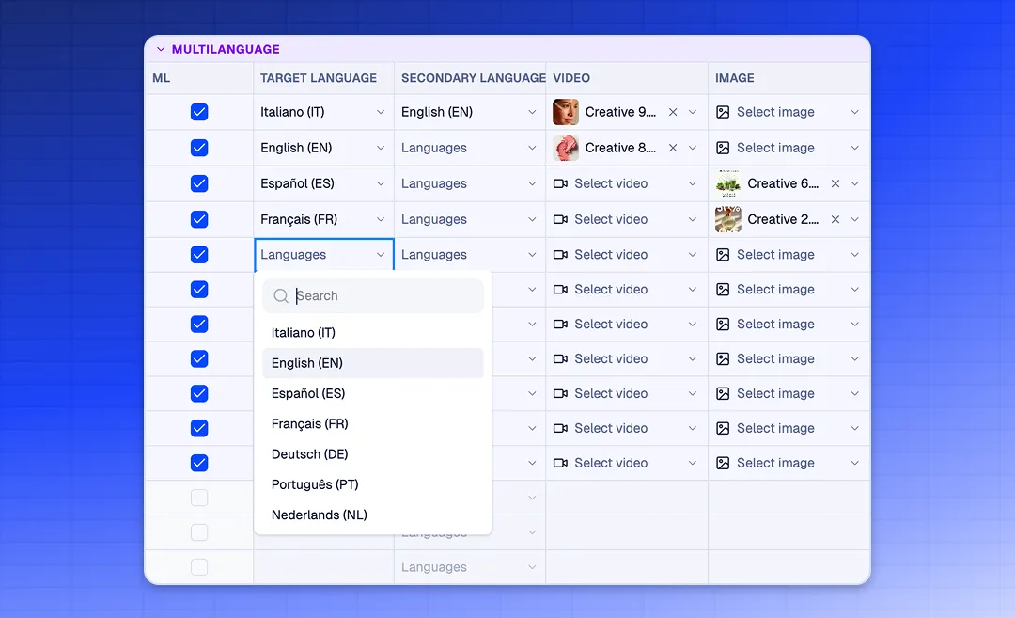This screenshot has width=1015, height=618.
Task: Remove the Creative 6 image using its X icon
Action: 835,183
